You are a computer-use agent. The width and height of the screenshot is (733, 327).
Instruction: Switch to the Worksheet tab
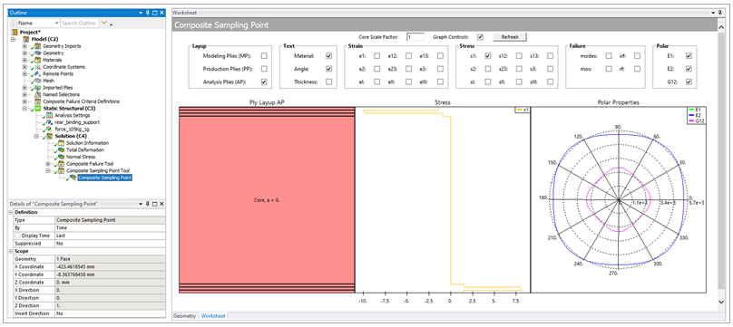[213, 316]
